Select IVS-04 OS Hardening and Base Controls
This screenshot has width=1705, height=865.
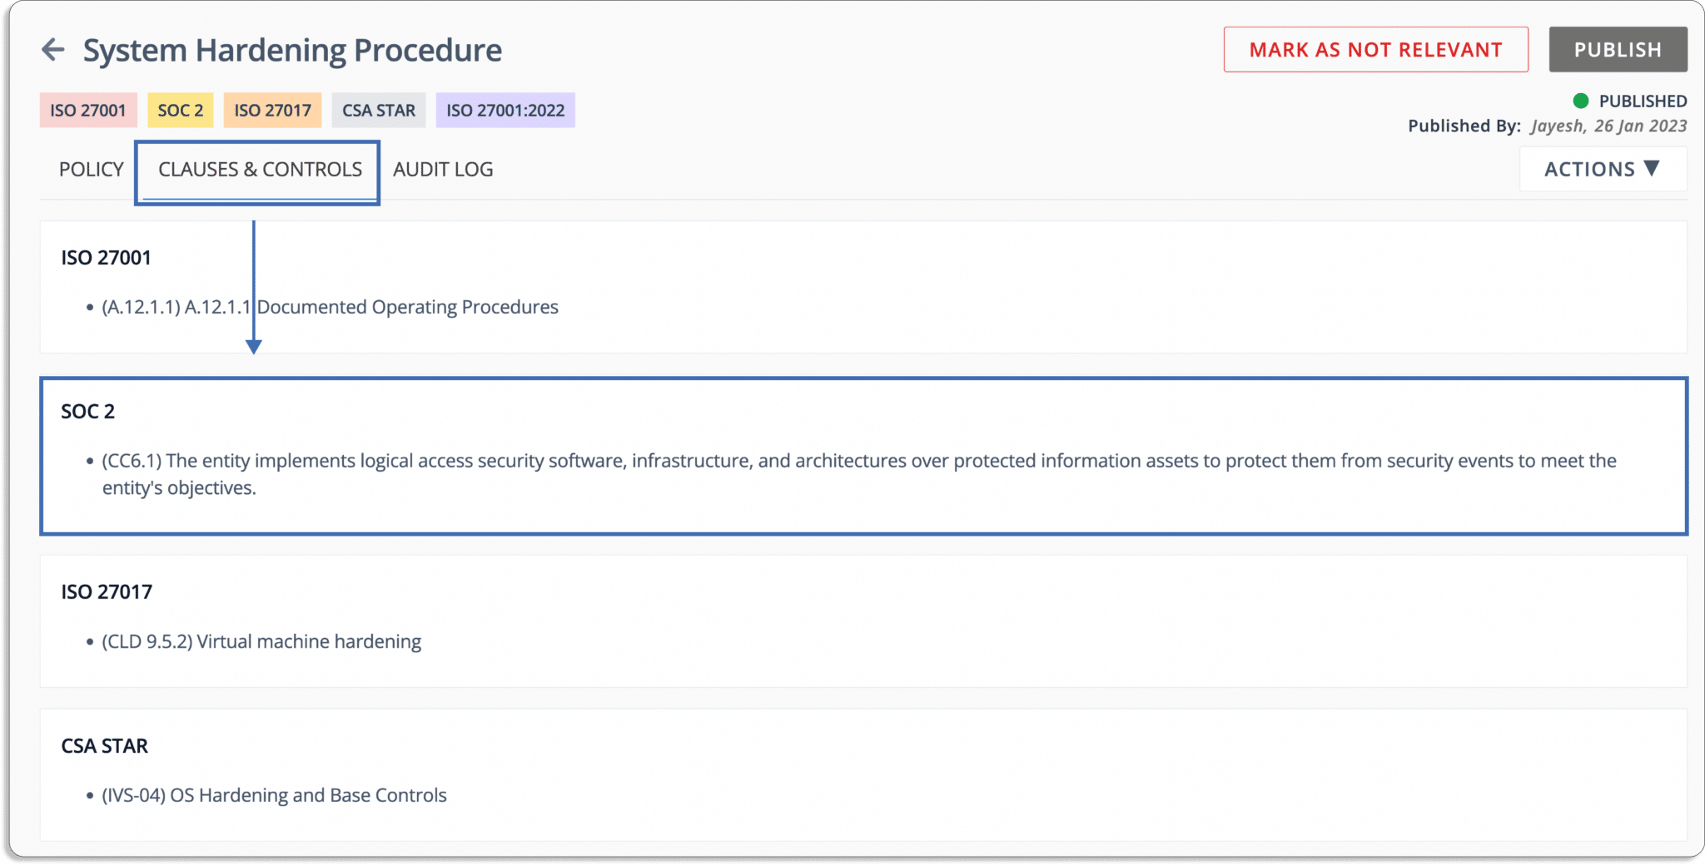[x=274, y=795]
